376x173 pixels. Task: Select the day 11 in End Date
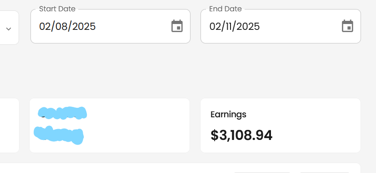click(x=229, y=26)
